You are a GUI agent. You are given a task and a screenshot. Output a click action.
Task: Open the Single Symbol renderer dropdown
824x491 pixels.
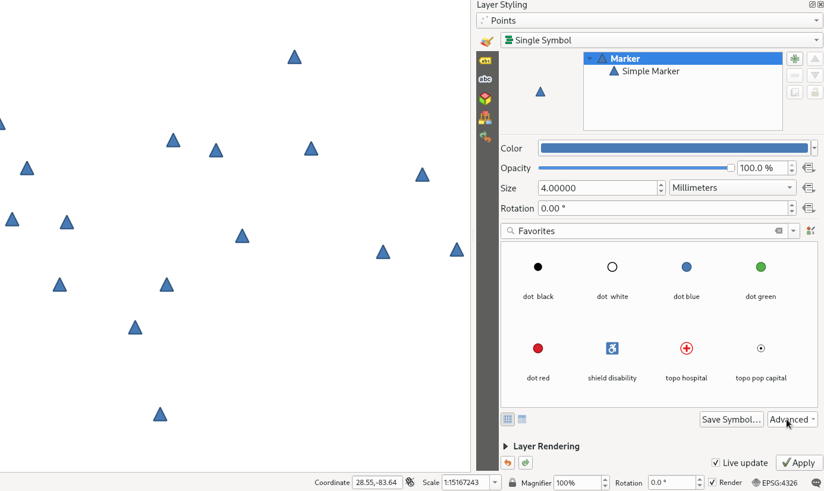[661, 40]
